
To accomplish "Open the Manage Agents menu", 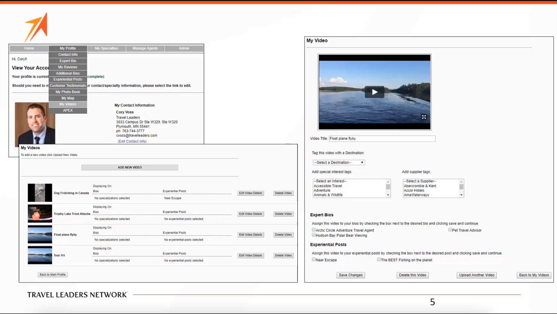I will pyautogui.click(x=145, y=48).
